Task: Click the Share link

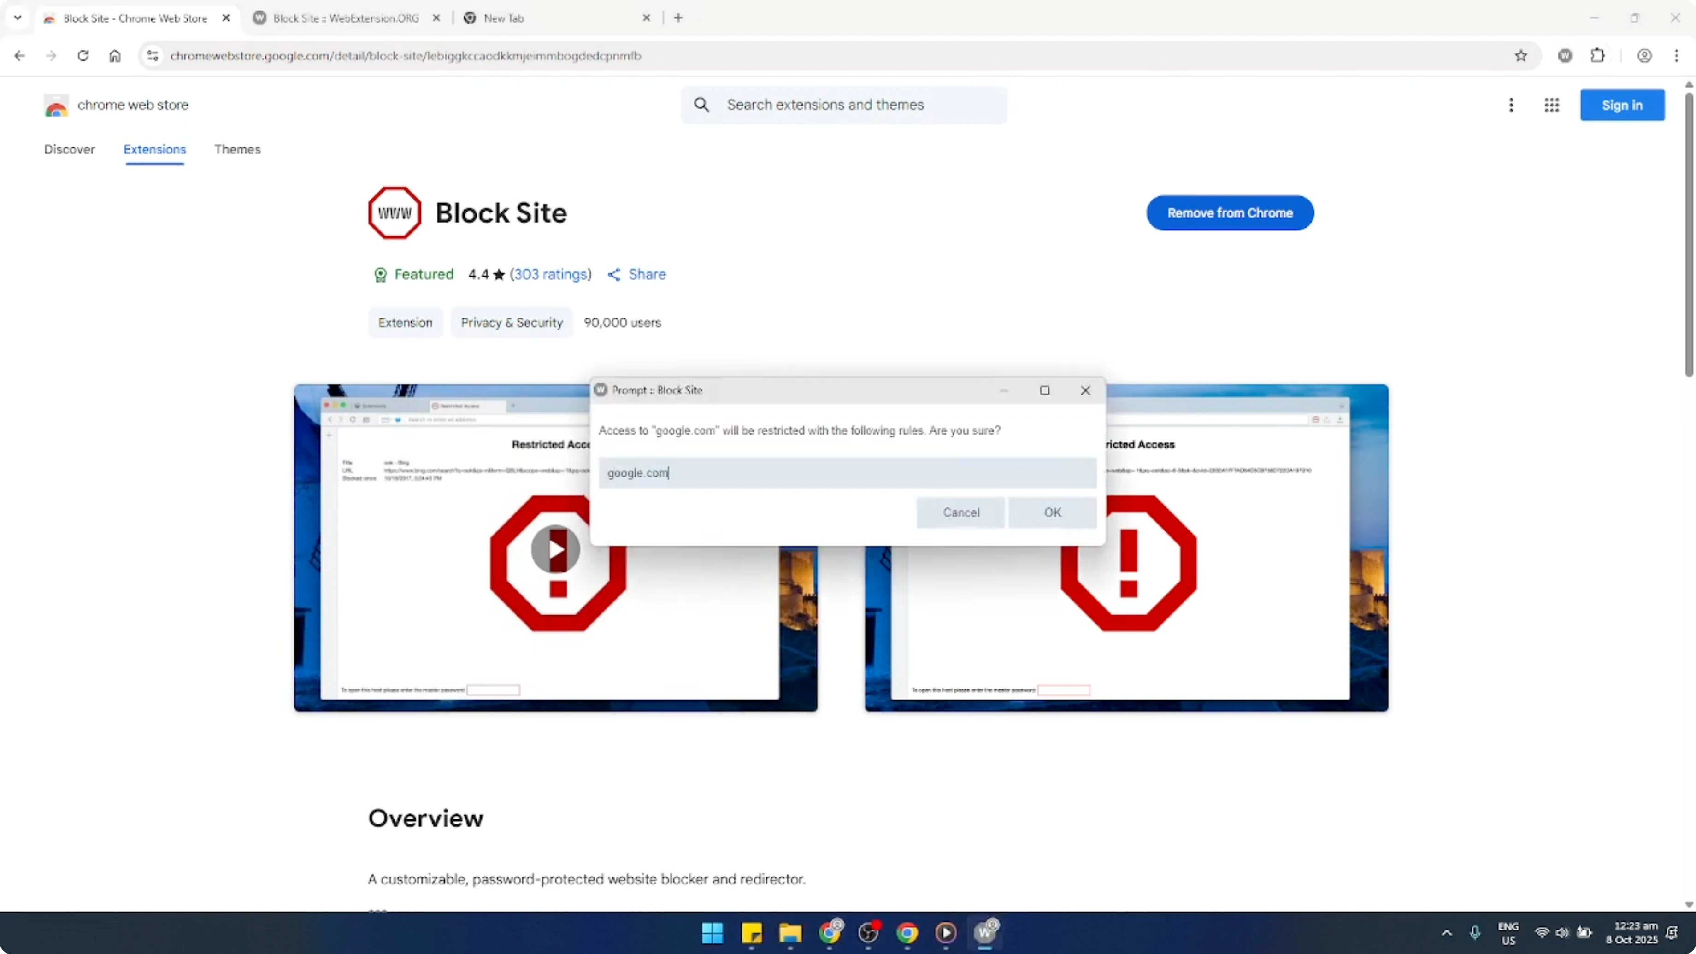Action: tap(636, 275)
